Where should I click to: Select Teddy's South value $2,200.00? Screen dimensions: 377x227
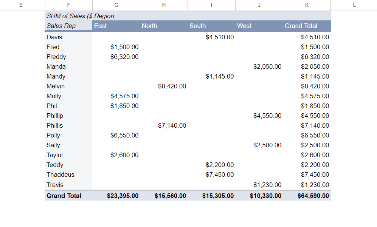pos(211,165)
